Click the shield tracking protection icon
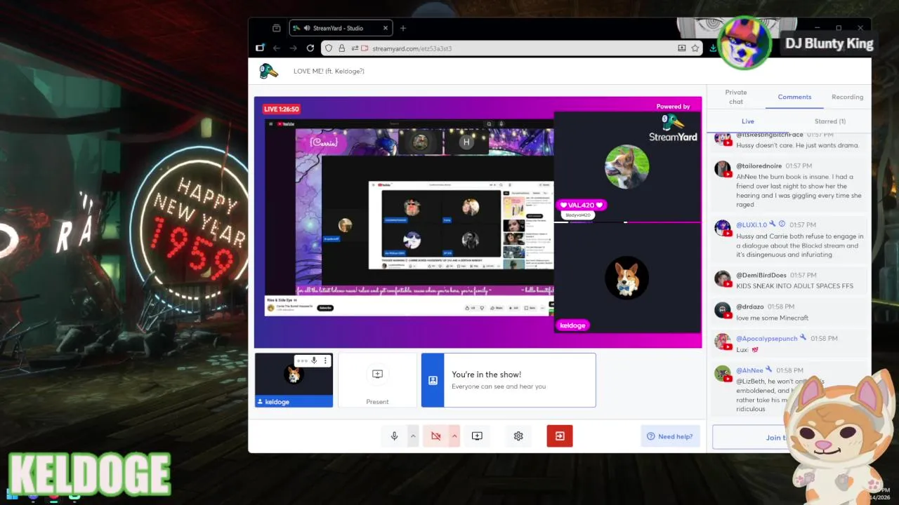 (328, 48)
